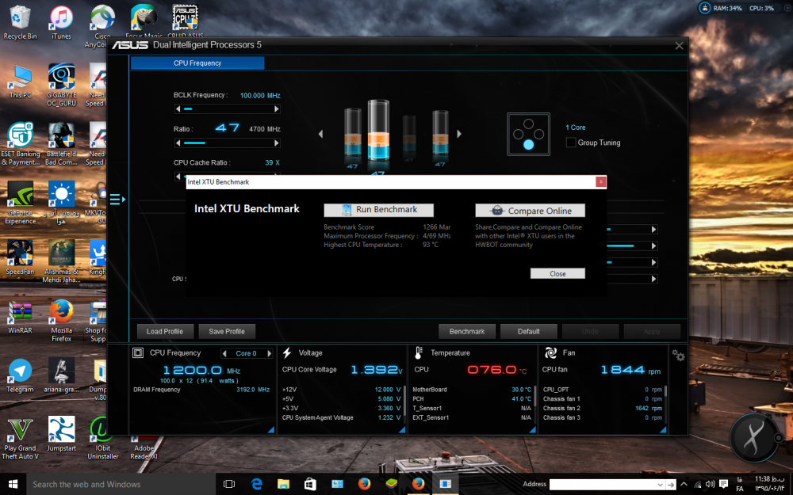Switch to previous core in CPU Frequency monitor
The width and height of the screenshot is (793, 495).
point(224,353)
